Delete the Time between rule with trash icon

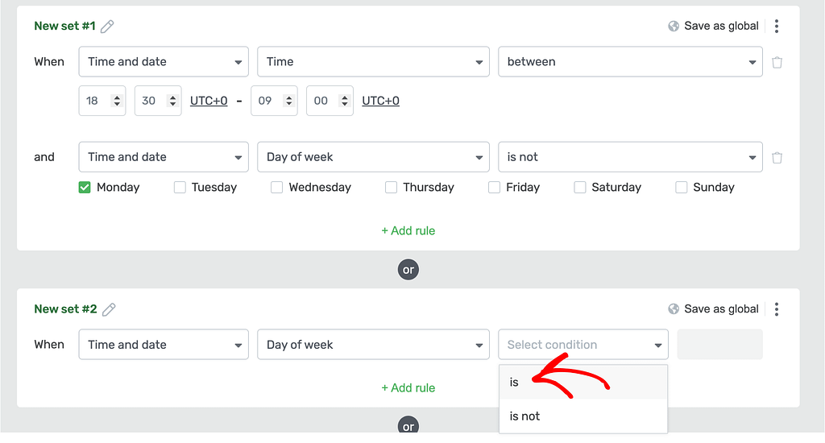pos(777,62)
